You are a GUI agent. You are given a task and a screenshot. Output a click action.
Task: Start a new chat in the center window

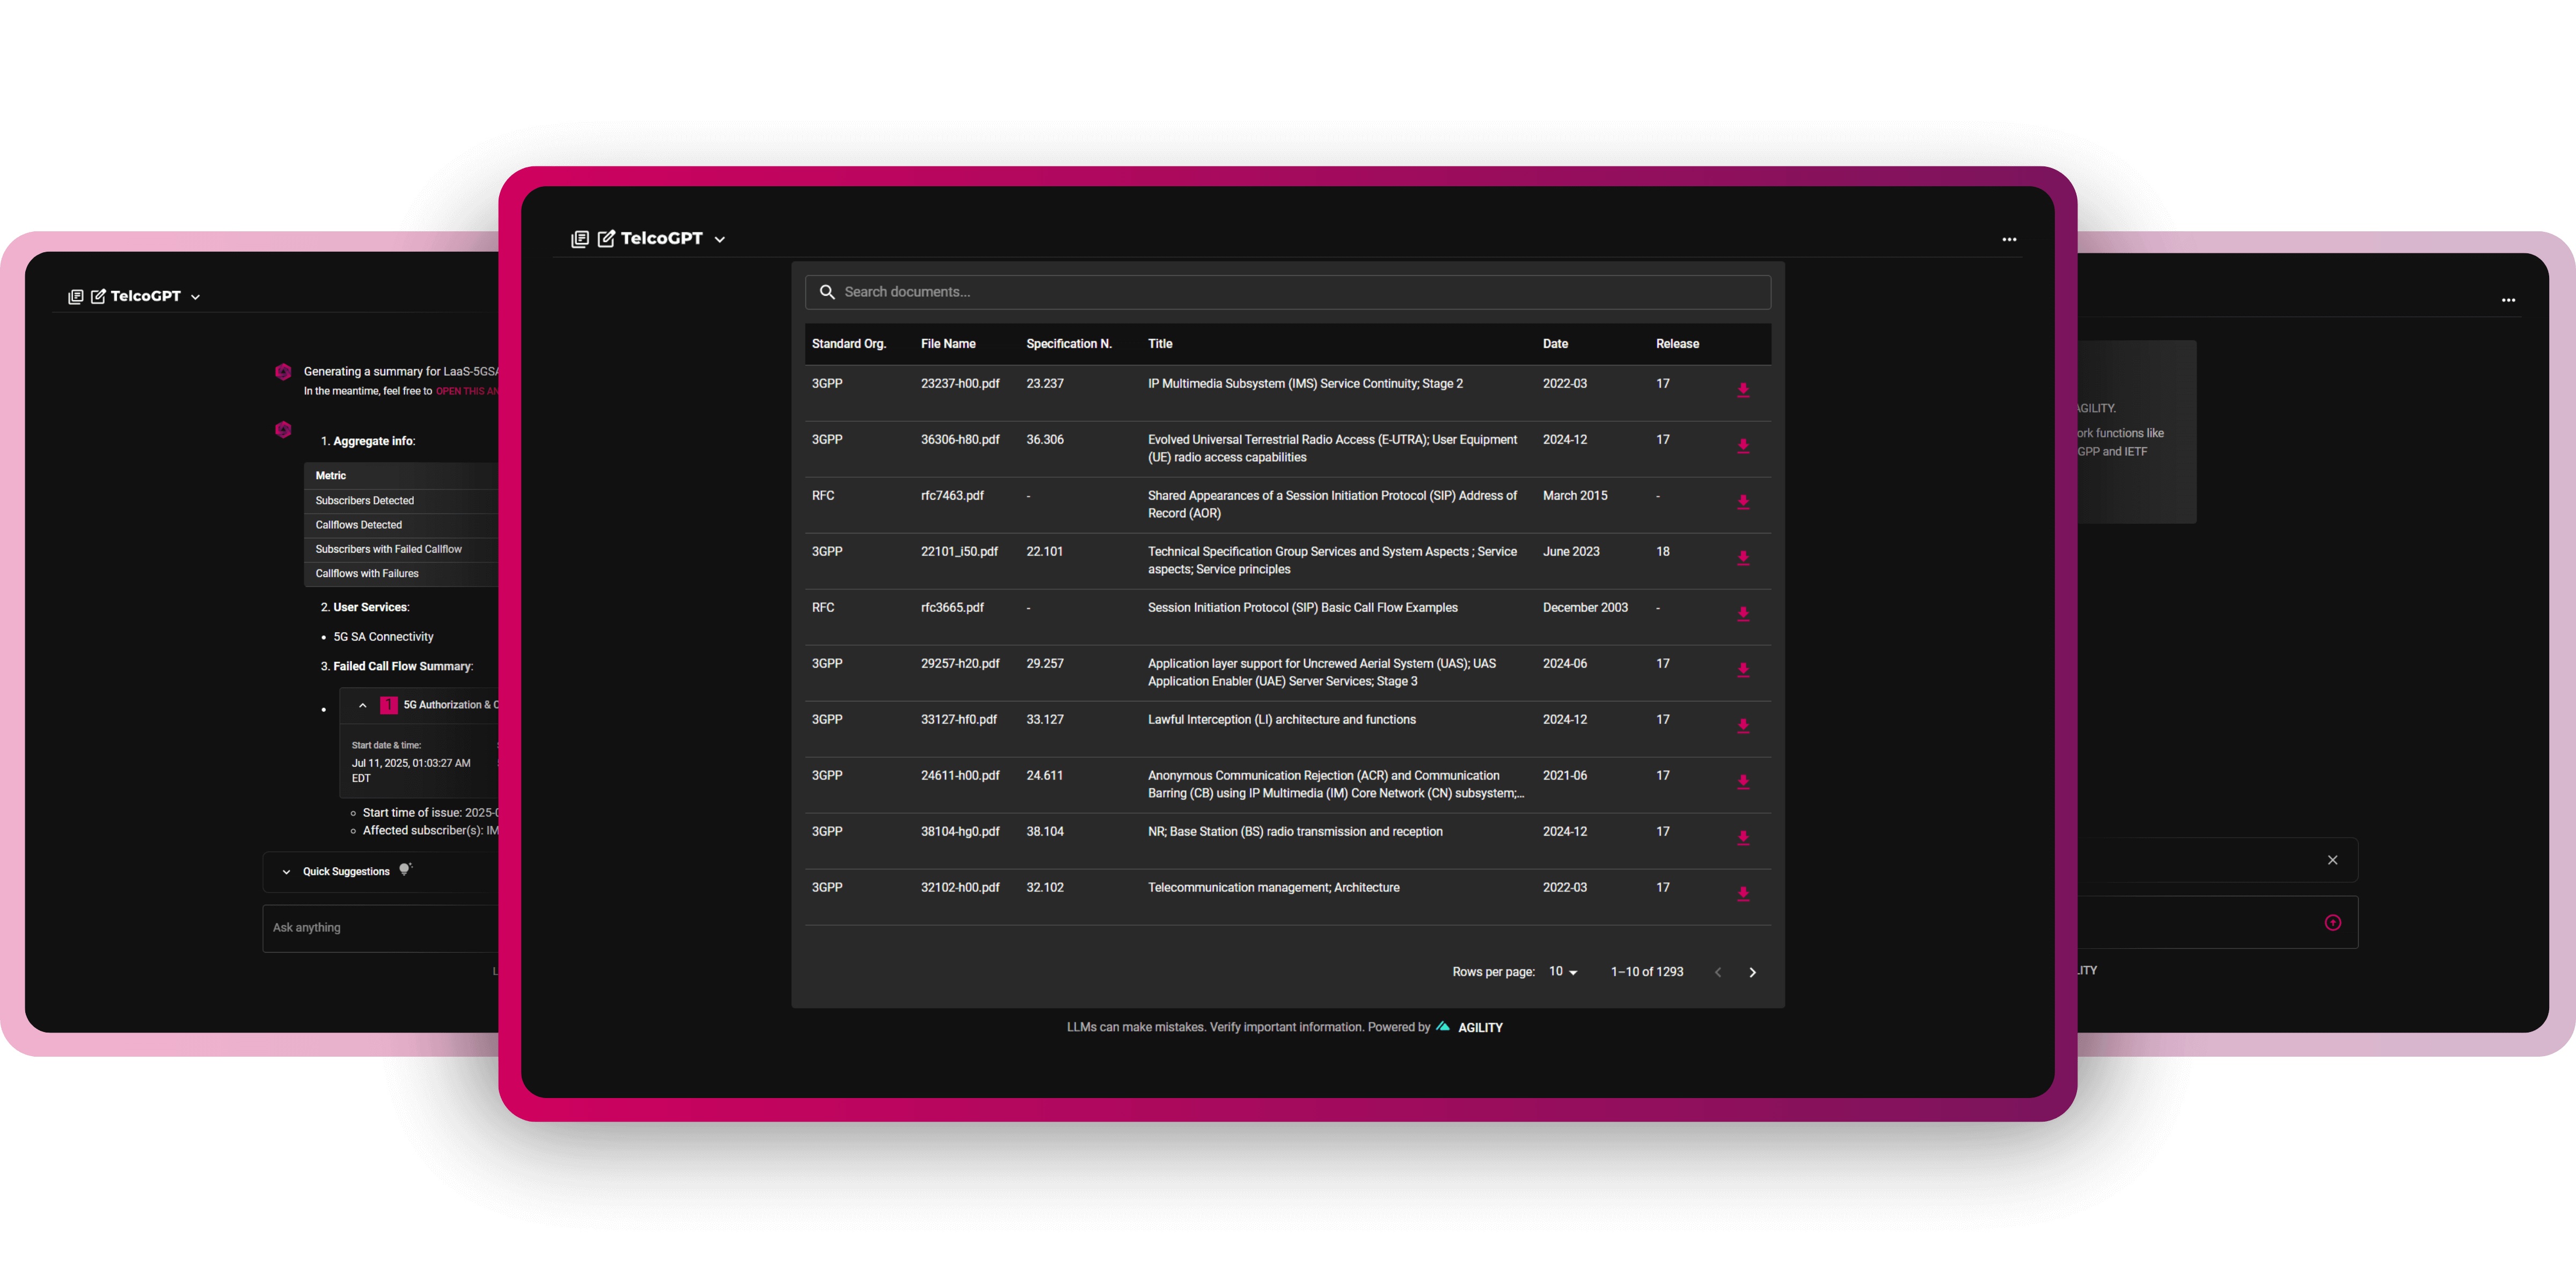point(606,239)
